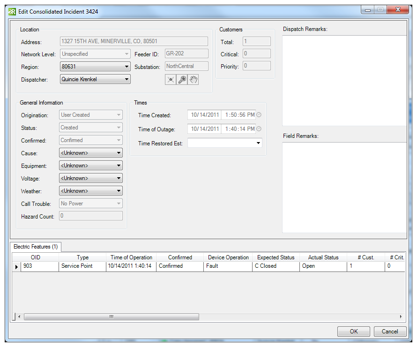The height and width of the screenshot is (347, 417).
Task: Click the Origination dropdown showing User Created
Action: pos(91,115)
